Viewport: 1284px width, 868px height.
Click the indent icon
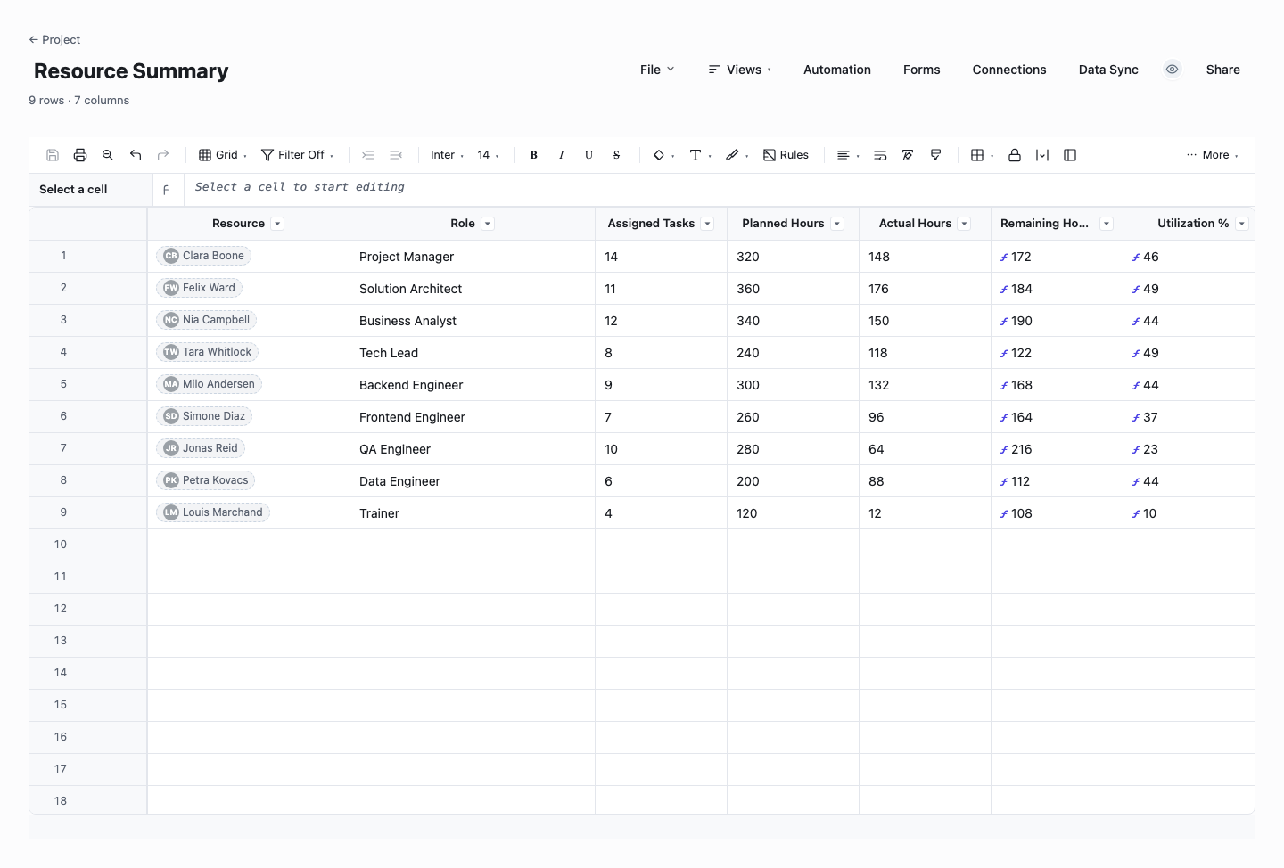tap(368, 155)
